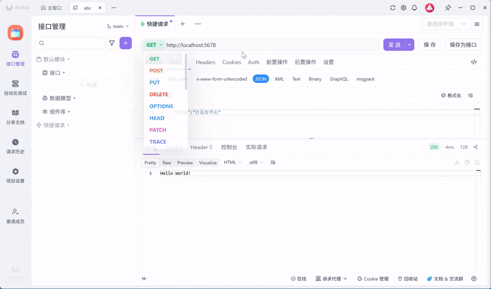491x289 pixels.
Task: Click the 格式化 format button
Action: 451,95
